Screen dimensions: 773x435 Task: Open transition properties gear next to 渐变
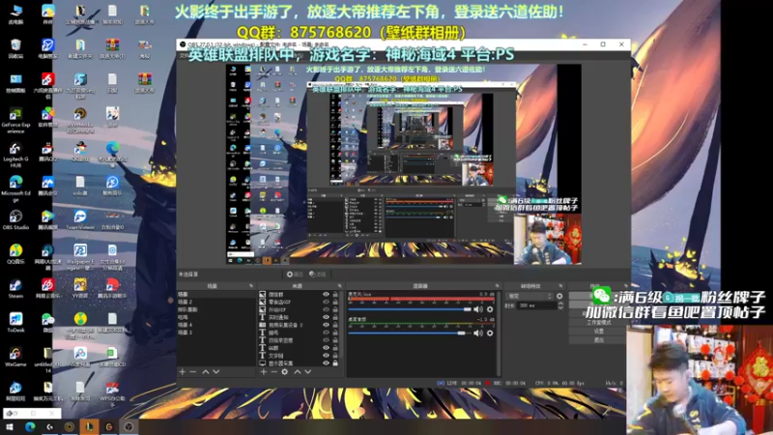tap(559, 296)
